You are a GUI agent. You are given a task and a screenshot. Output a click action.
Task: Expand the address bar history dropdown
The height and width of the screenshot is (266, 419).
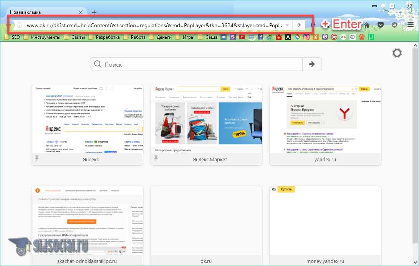pos(287,25)
